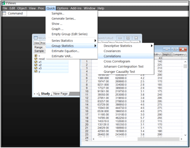190x148 pixels.
Task: Switch to the Study page tab
Action: [x=46, y=94]
